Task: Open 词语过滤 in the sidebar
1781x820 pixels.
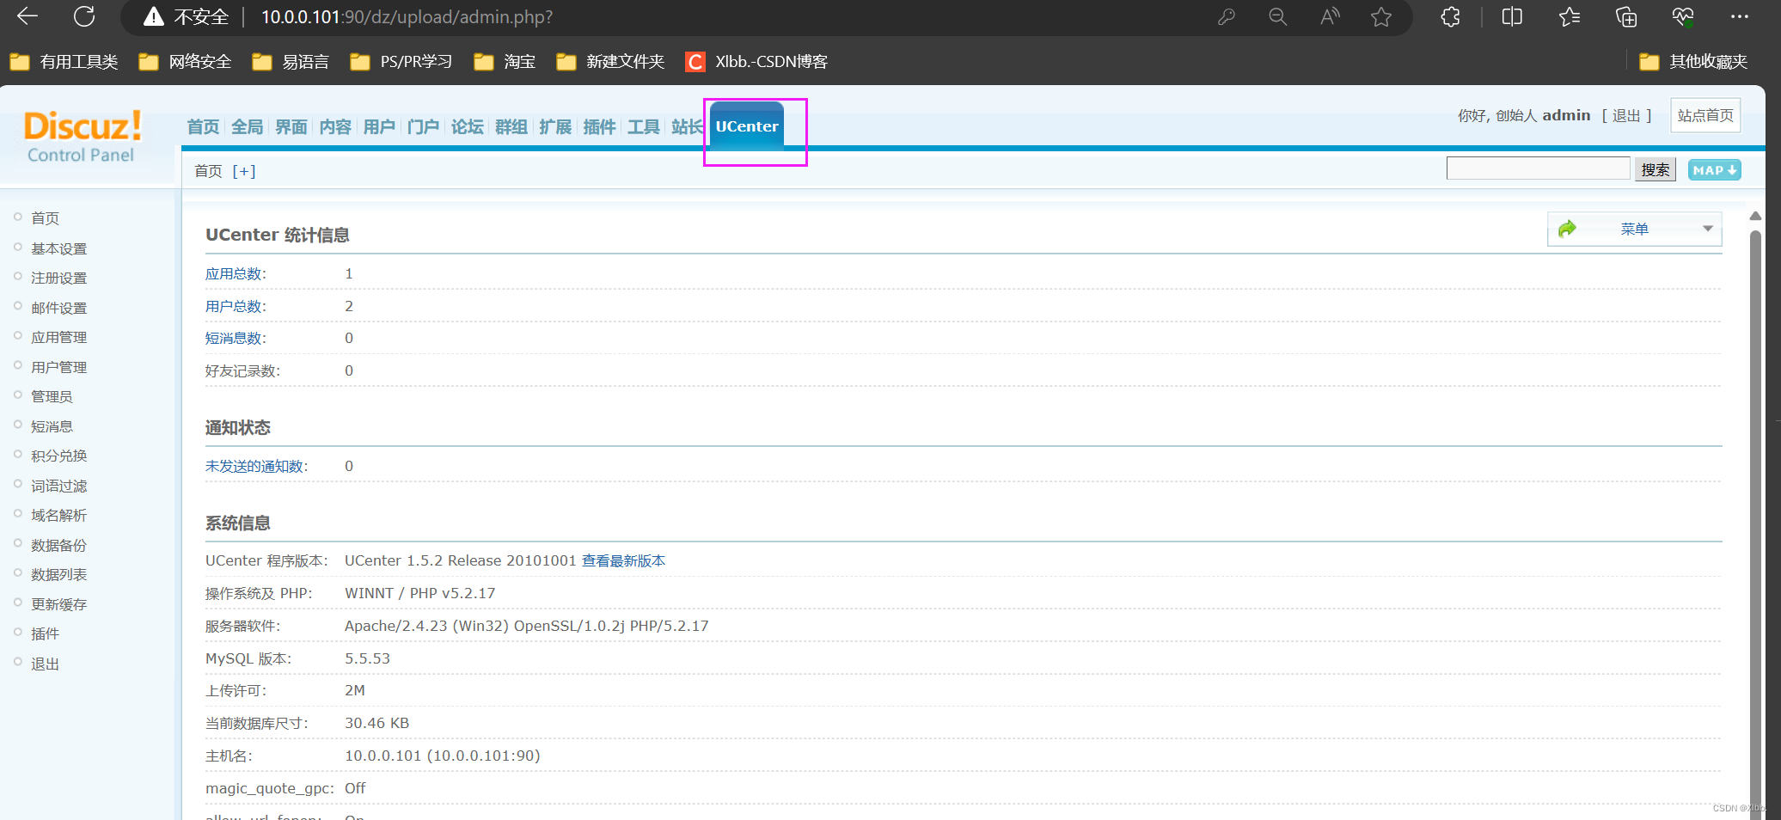Action: point(59,486)
